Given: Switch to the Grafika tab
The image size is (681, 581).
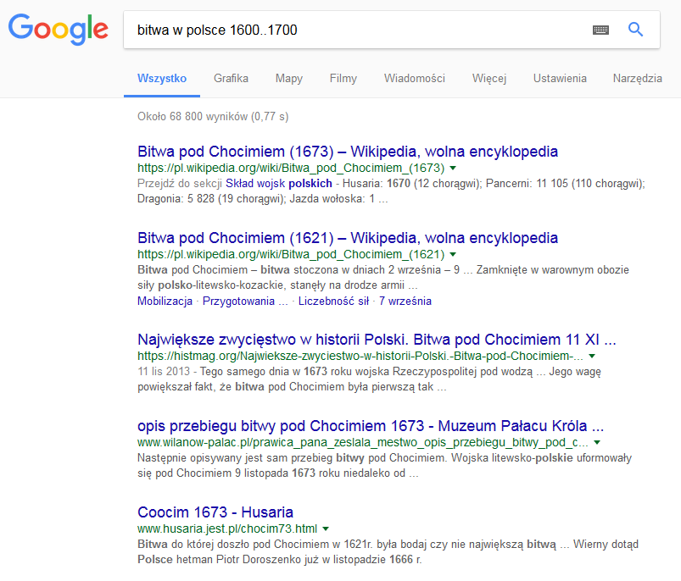Looking at the screenshot, I should [x=231, y=79].
